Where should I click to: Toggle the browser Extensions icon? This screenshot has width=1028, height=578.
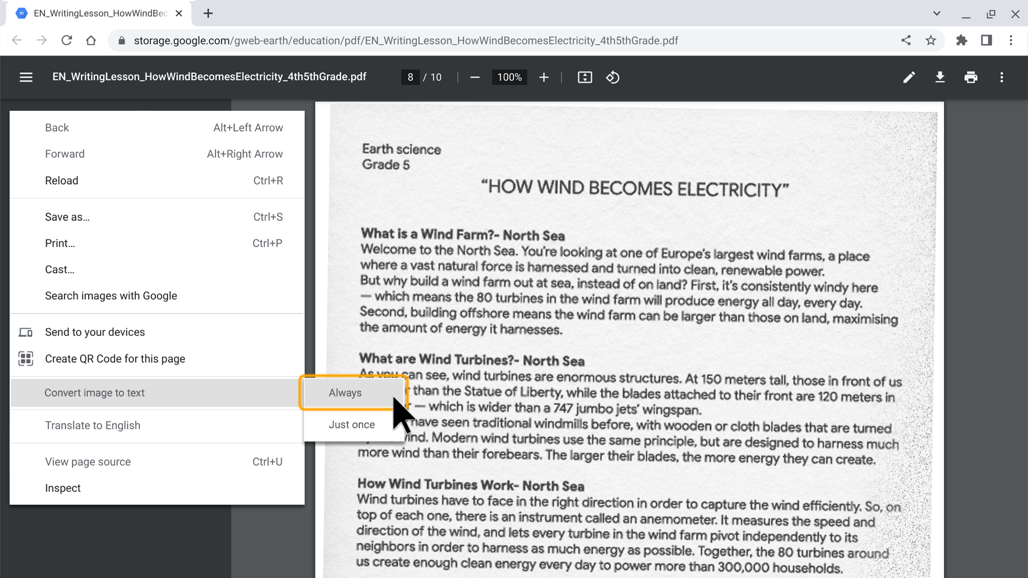[x=962, y=40]
